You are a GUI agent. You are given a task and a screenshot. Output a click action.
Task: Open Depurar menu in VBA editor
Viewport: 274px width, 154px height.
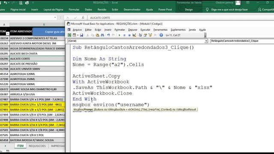coord(133,30)
